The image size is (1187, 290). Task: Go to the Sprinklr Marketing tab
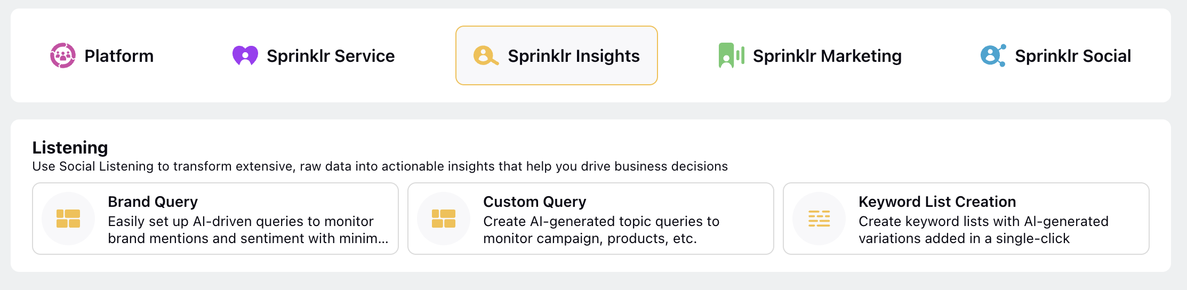tap(810, 55)
